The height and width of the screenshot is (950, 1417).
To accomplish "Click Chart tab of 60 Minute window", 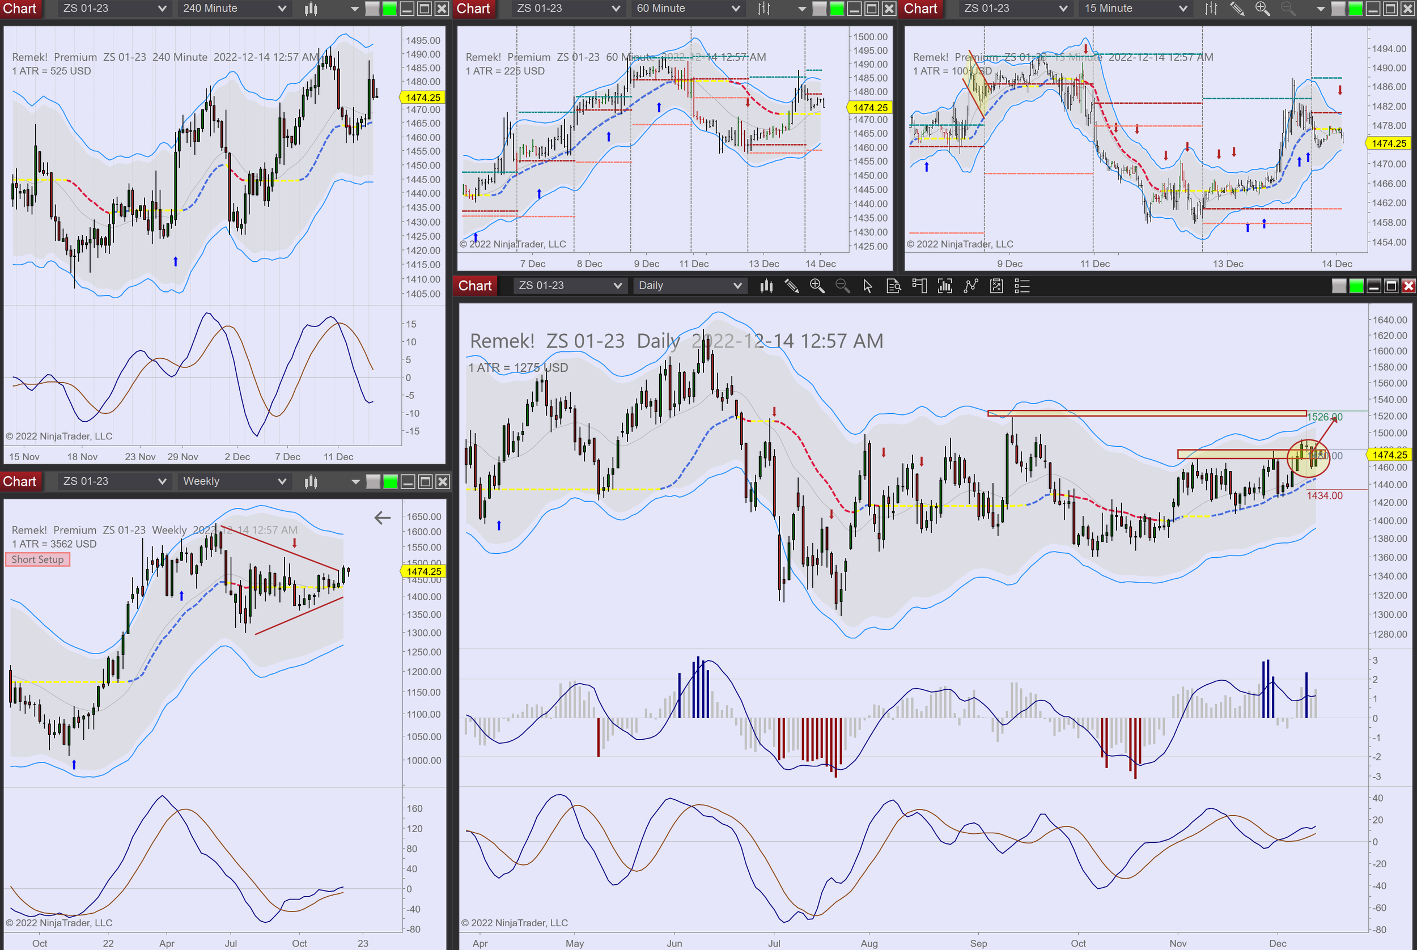I will coord(473,9).
